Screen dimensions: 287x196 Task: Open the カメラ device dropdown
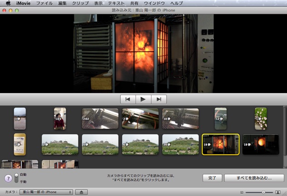[46, 192]
